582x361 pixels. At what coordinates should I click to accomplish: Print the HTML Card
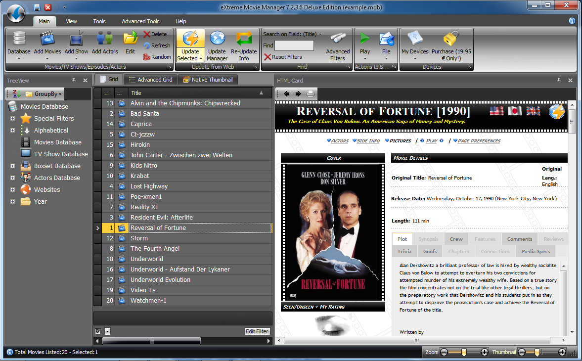click(x=311, y=93)
